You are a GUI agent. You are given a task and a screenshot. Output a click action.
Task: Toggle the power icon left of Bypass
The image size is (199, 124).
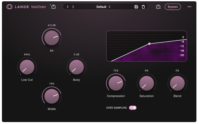158,7
